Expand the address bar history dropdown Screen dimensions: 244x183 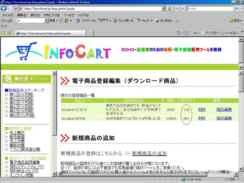coord(163,8)
